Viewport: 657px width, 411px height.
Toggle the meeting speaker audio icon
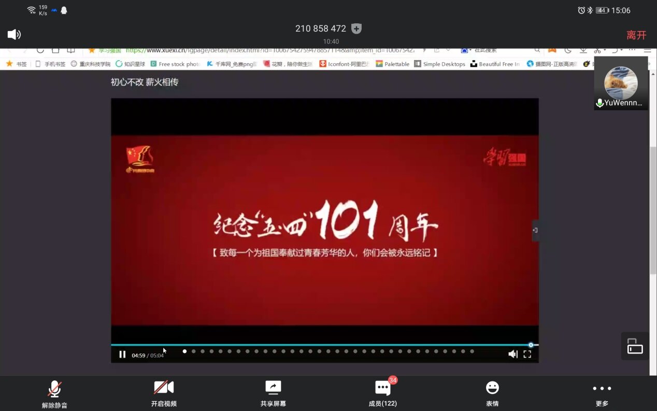(14, 35)
